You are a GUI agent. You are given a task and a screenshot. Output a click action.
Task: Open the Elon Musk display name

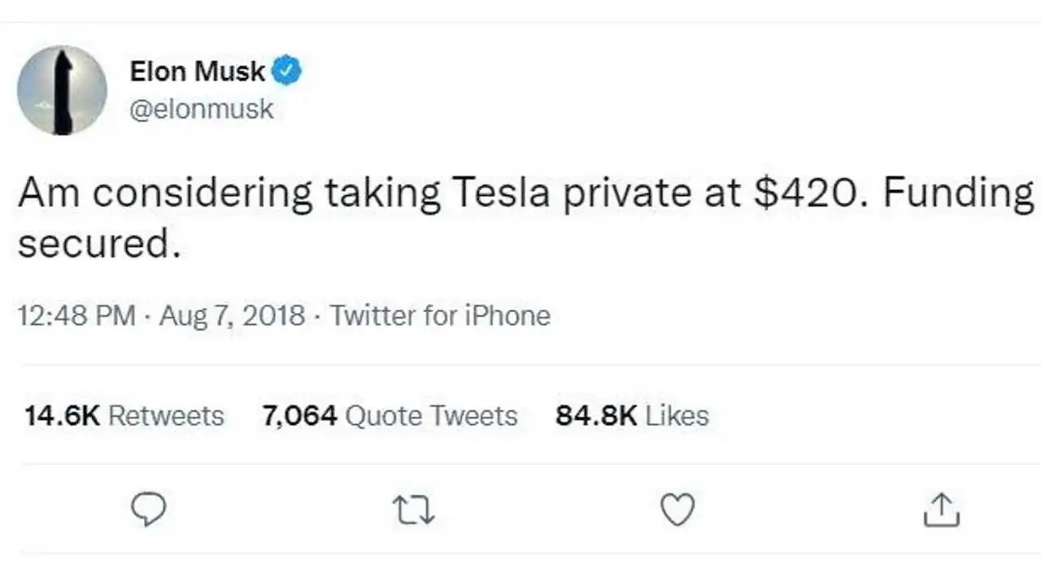(198, 71)
